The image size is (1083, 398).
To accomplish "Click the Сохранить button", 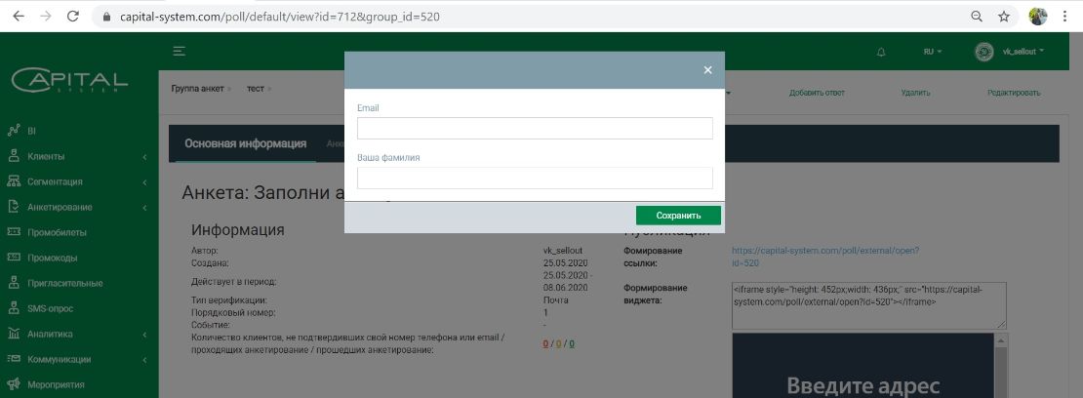I will (678, 216).
